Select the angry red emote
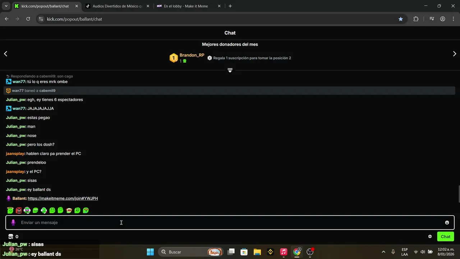 click(19, 210)
